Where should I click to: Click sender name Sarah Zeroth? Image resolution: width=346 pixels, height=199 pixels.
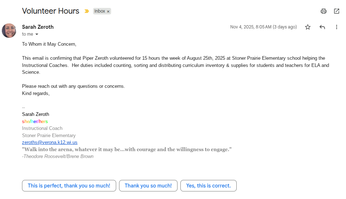coord(38,27)
